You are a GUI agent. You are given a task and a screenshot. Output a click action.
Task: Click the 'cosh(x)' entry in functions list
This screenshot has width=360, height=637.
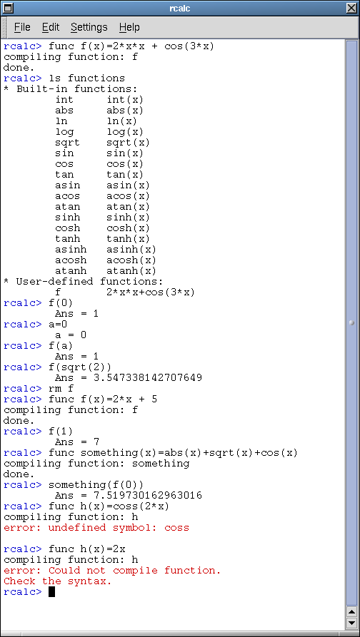point(128,228)
